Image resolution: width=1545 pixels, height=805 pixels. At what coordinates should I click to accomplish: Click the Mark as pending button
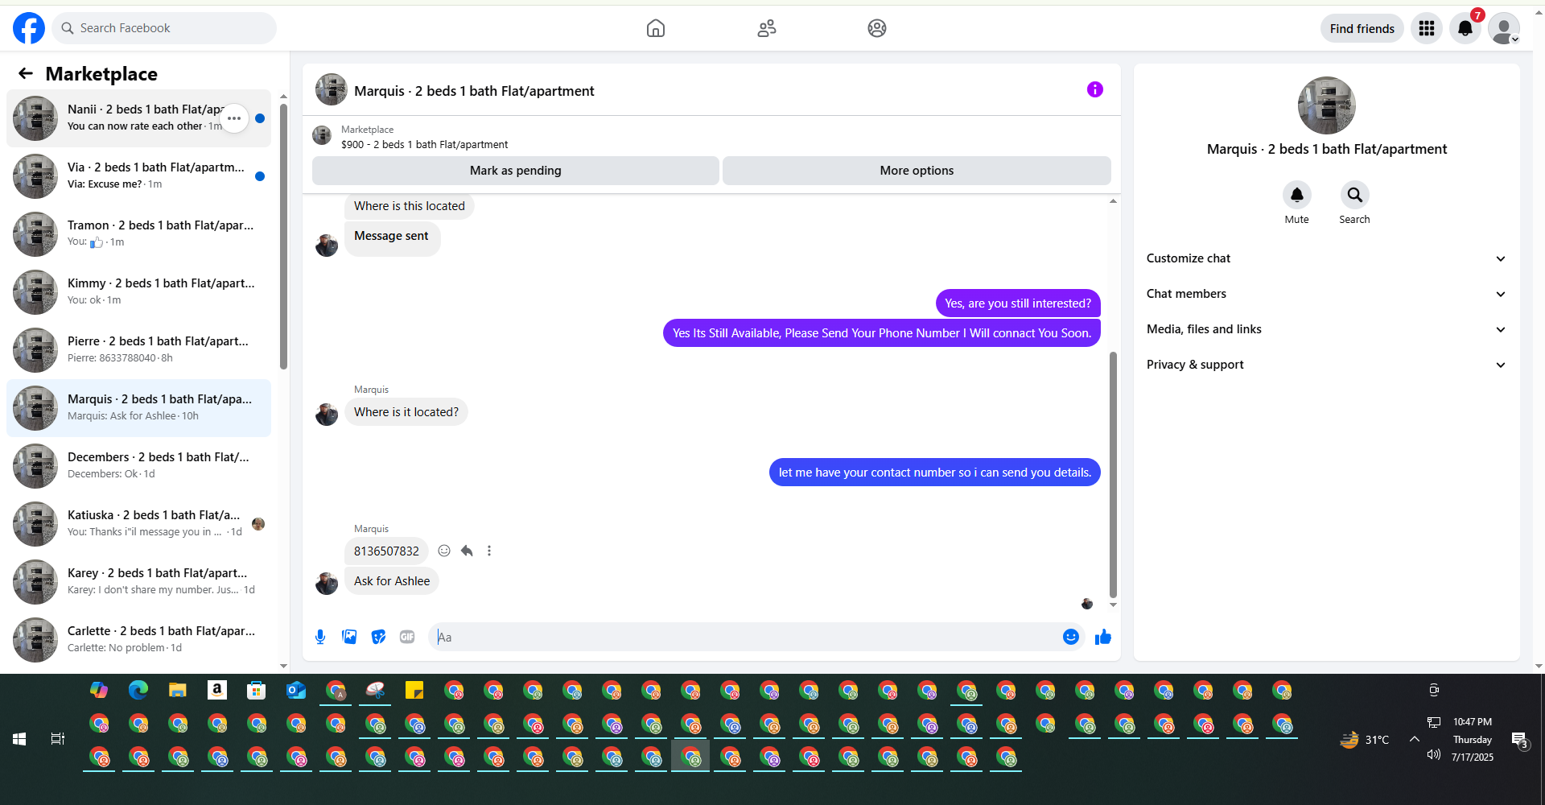click(516, 171)
